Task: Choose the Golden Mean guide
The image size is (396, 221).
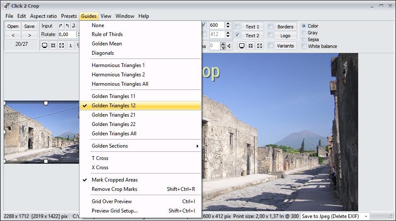Action: tap(140, 44)
